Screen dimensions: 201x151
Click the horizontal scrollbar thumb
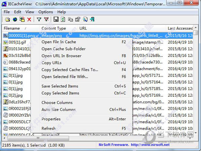click(38, 138)
